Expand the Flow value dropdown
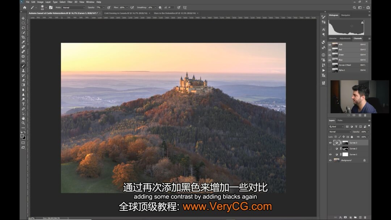Screen dimensions: 391x220 pos(127,8)
